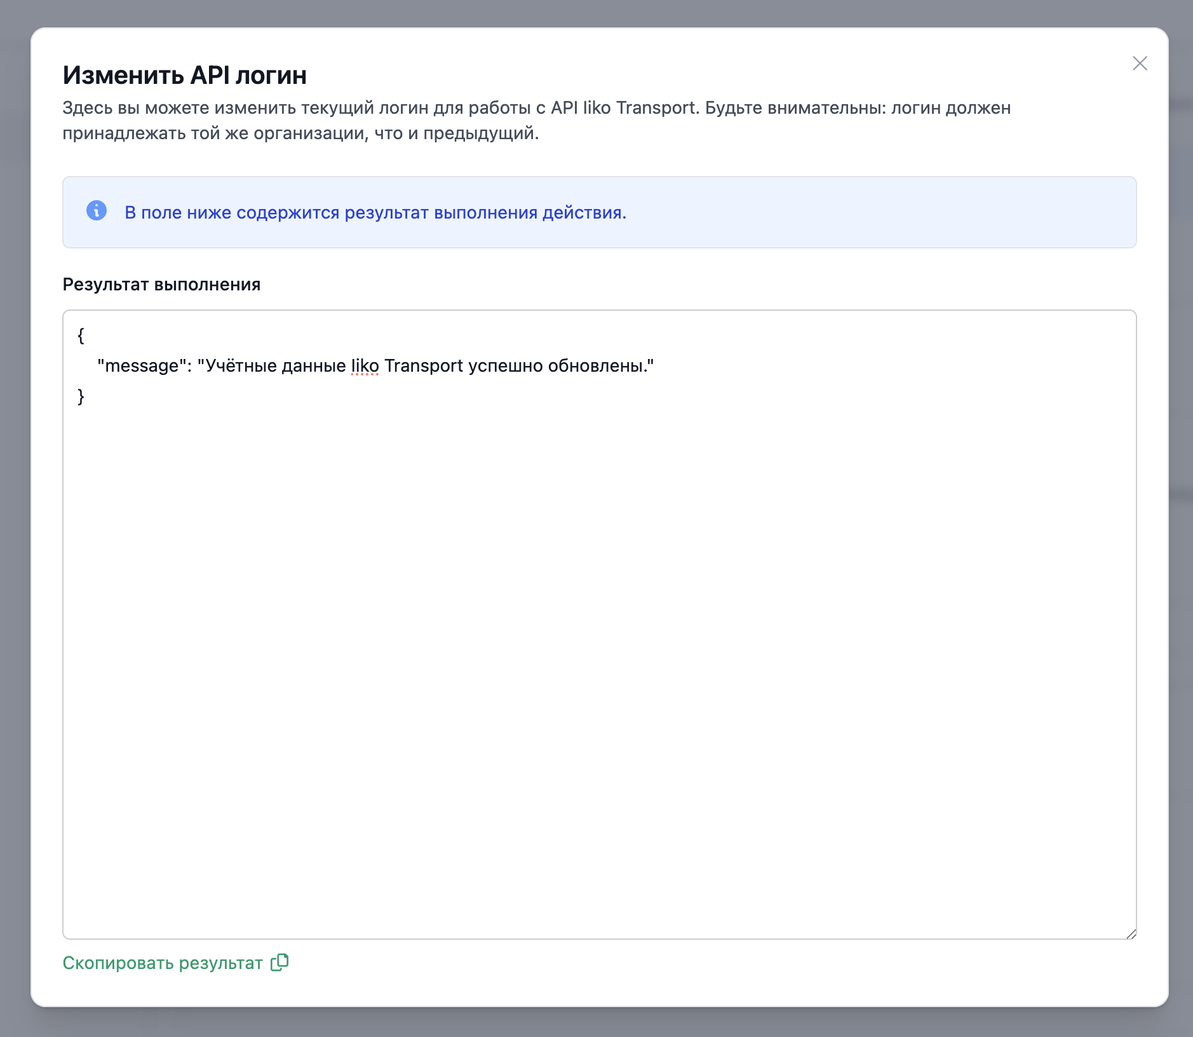Close the API login dialog
Screen dimensions: 1193x1037
click(x=1140, y=64)
